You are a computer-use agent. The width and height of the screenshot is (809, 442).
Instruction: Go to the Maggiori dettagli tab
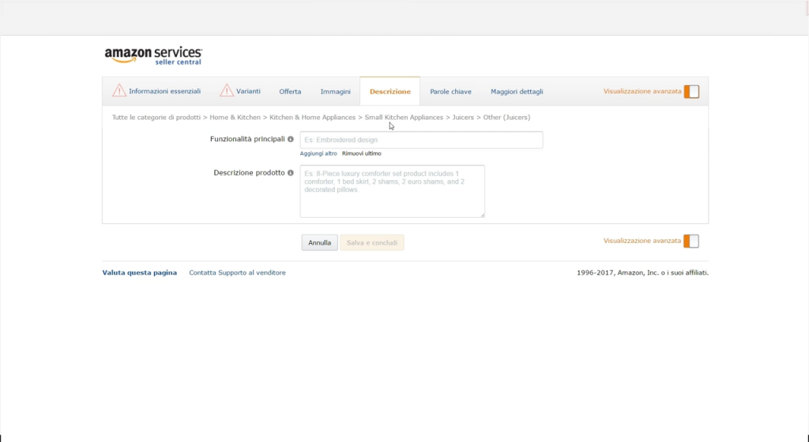[517, 92]
